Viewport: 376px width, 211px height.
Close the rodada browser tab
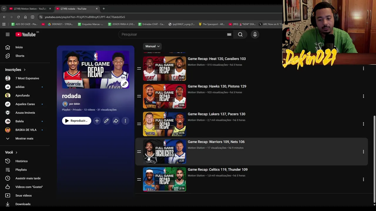97,8
